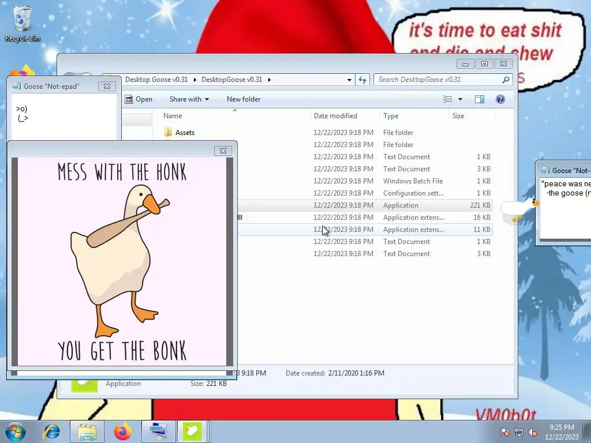Select the 11 KB Application extension row

click(x=364, y=230)
